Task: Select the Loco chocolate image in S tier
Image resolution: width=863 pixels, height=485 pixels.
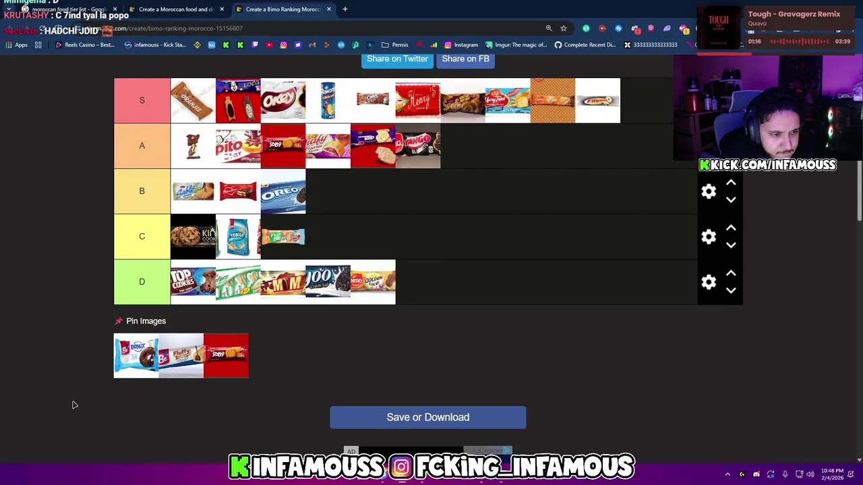Action: [238, 100]
